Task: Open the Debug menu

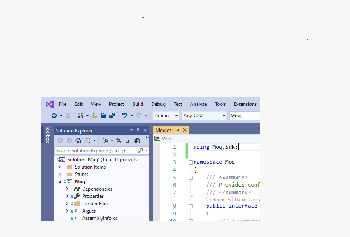Action: click(158, 104)
